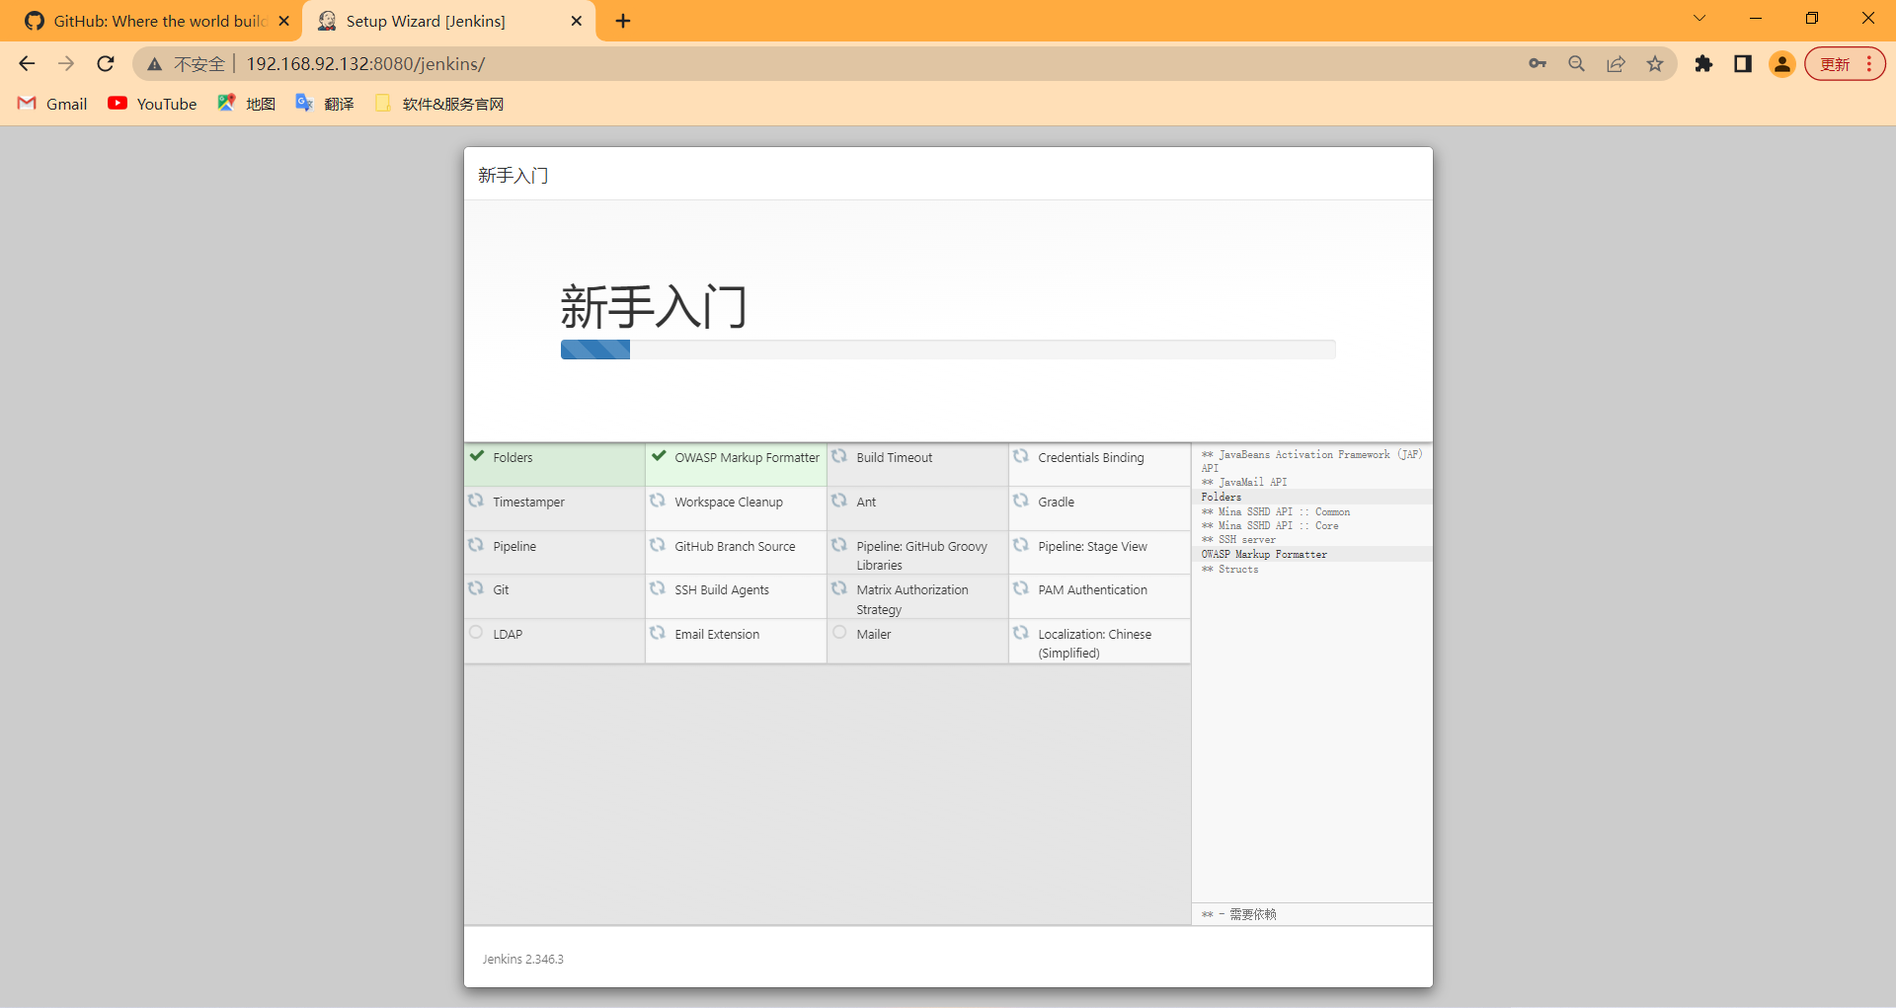
Task: Open the YouTube bookmark
Action: click(153, 104)
